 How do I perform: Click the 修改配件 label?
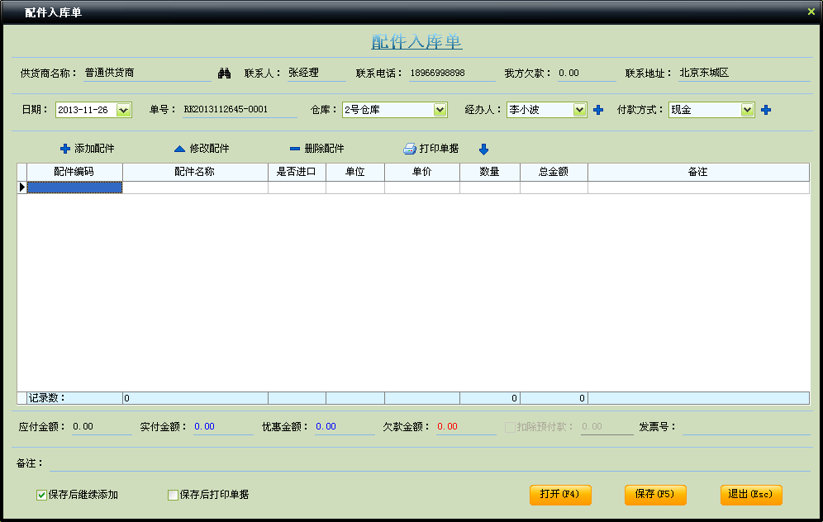209,149
